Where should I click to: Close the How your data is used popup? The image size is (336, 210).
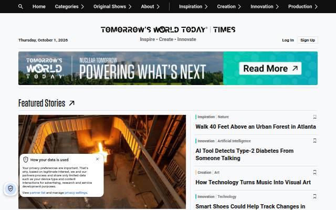tap(97, 159)
